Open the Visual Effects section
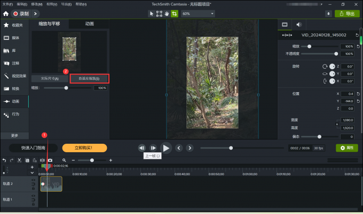This screenshot has width=363, height=214. pos(14,76)
